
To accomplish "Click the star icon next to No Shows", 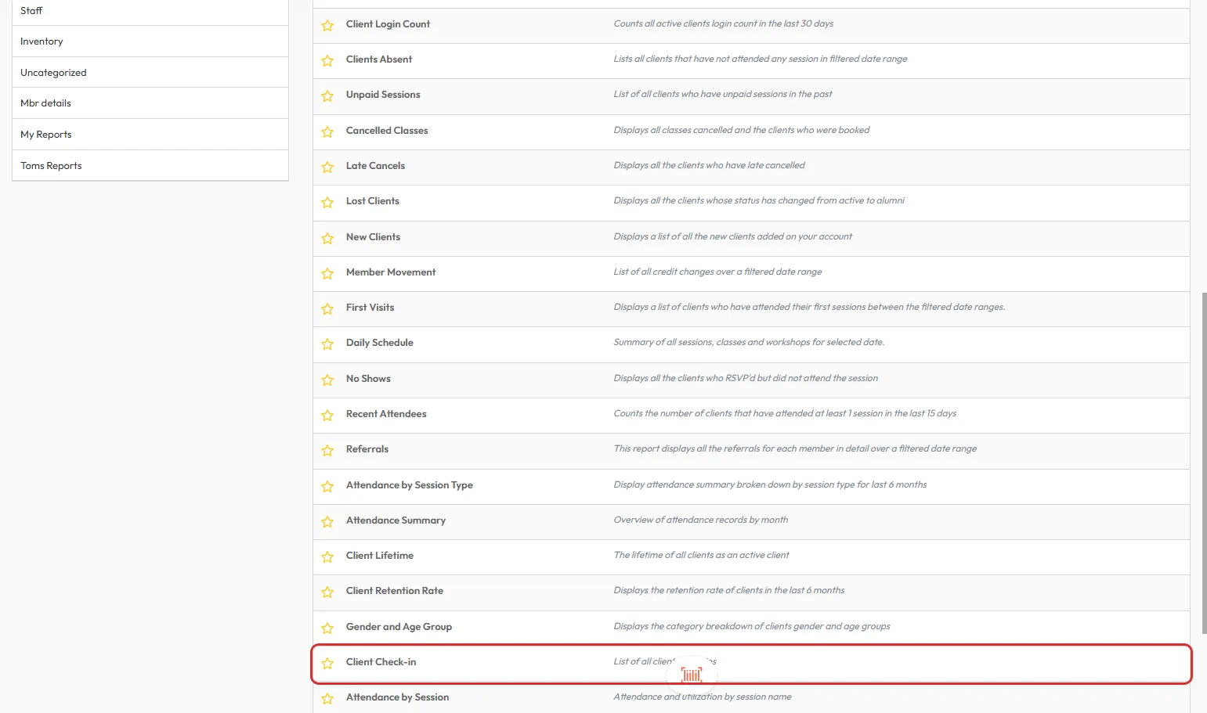I will 327,380.
